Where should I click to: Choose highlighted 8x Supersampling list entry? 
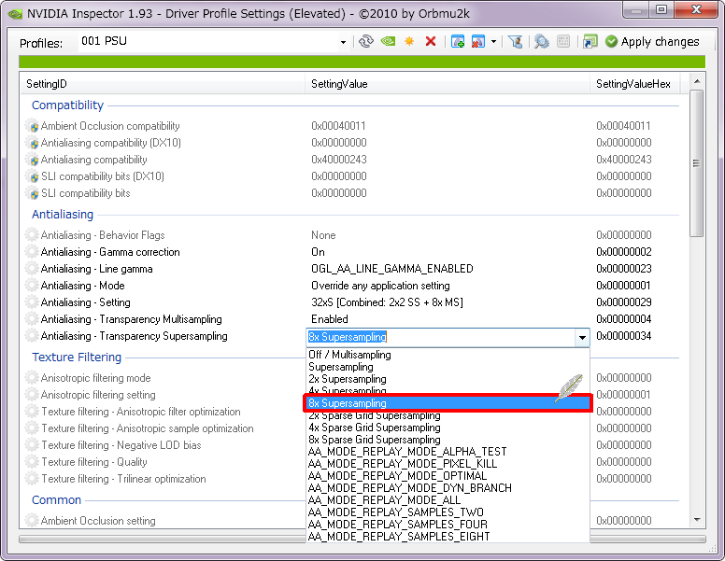coord(448,403)
